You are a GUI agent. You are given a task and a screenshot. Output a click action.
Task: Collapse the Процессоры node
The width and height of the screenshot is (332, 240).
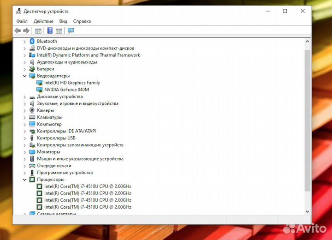point(24,180)
